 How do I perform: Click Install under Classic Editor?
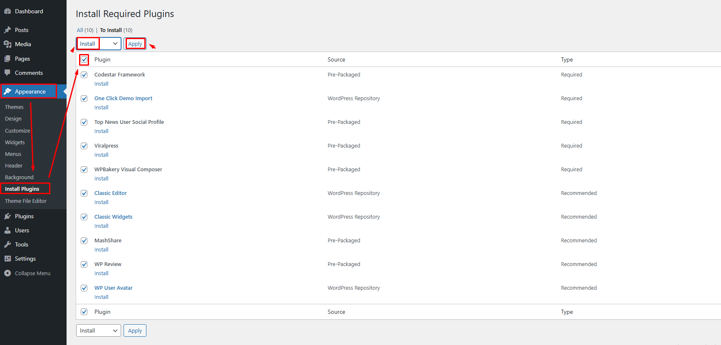tap(101, 202)
